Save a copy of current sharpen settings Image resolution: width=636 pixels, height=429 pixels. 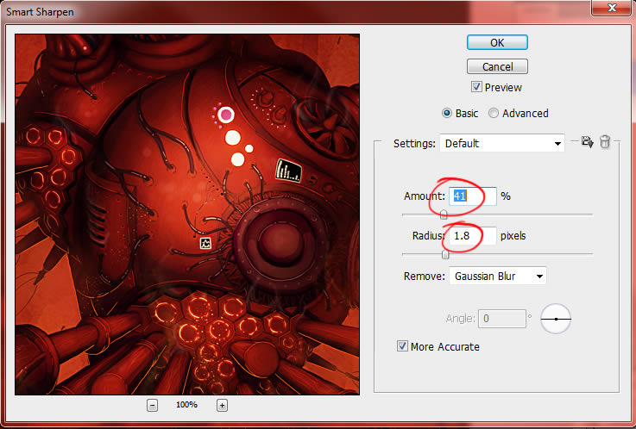pos(587,141)
